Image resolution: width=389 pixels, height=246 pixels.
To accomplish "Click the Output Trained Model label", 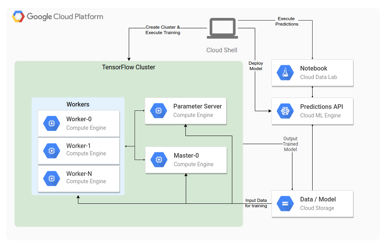I will [x=290, y=144].
